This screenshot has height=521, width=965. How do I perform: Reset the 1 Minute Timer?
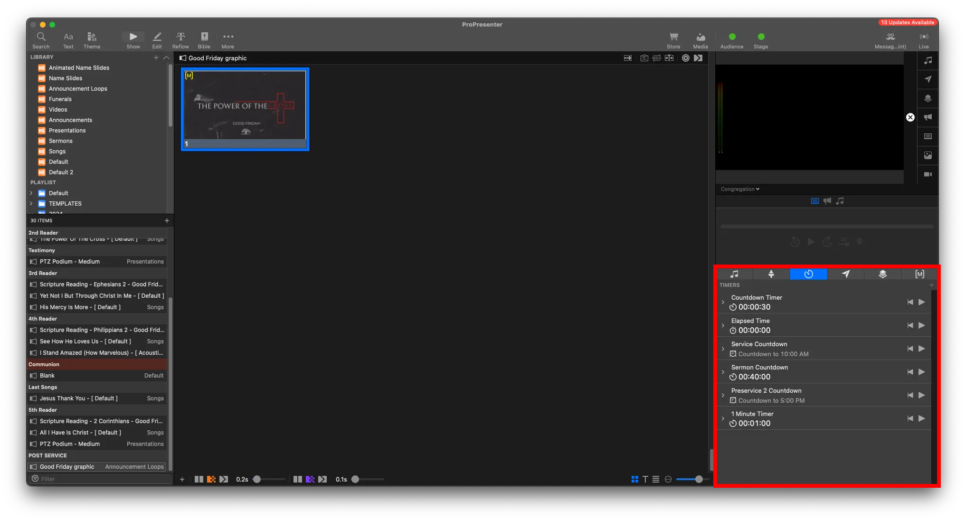click(910, 418)
